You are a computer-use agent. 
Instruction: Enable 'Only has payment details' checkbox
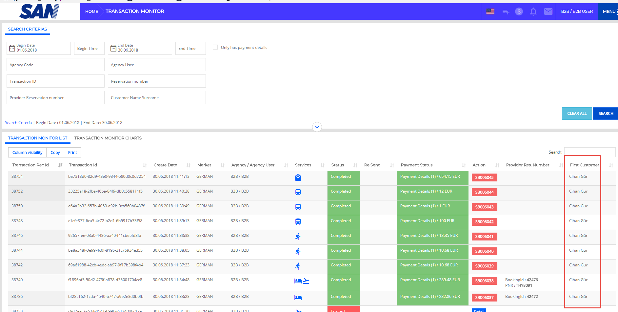[x=215, y=47]
